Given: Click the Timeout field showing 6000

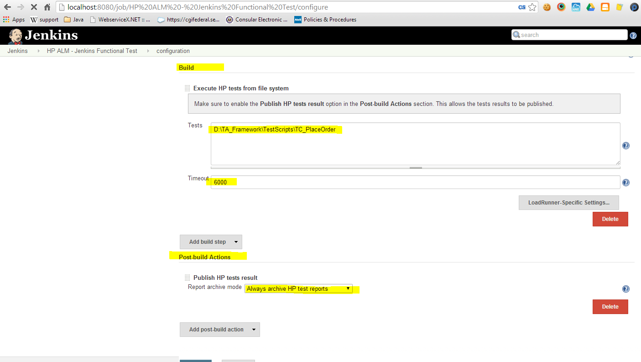Looking at the screenshot, I should pos(416,182).
